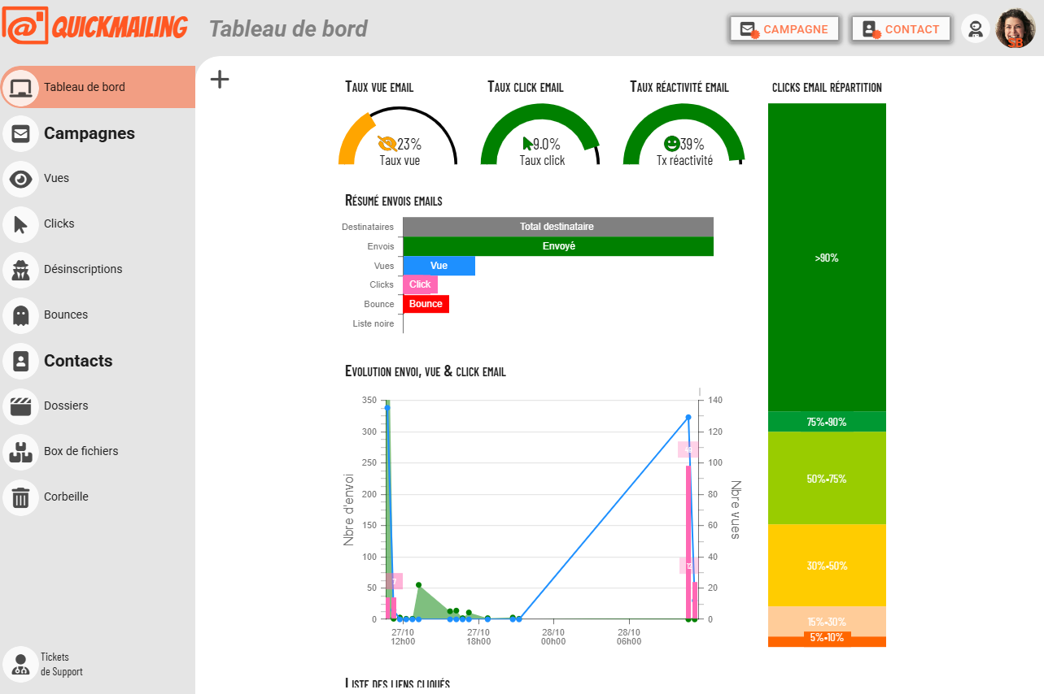Select the yellow 30%-50% repartition segment

[827, 566]
